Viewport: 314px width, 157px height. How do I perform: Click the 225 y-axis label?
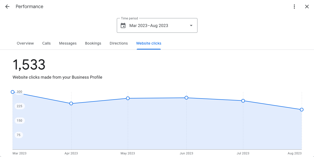(19, 106)
